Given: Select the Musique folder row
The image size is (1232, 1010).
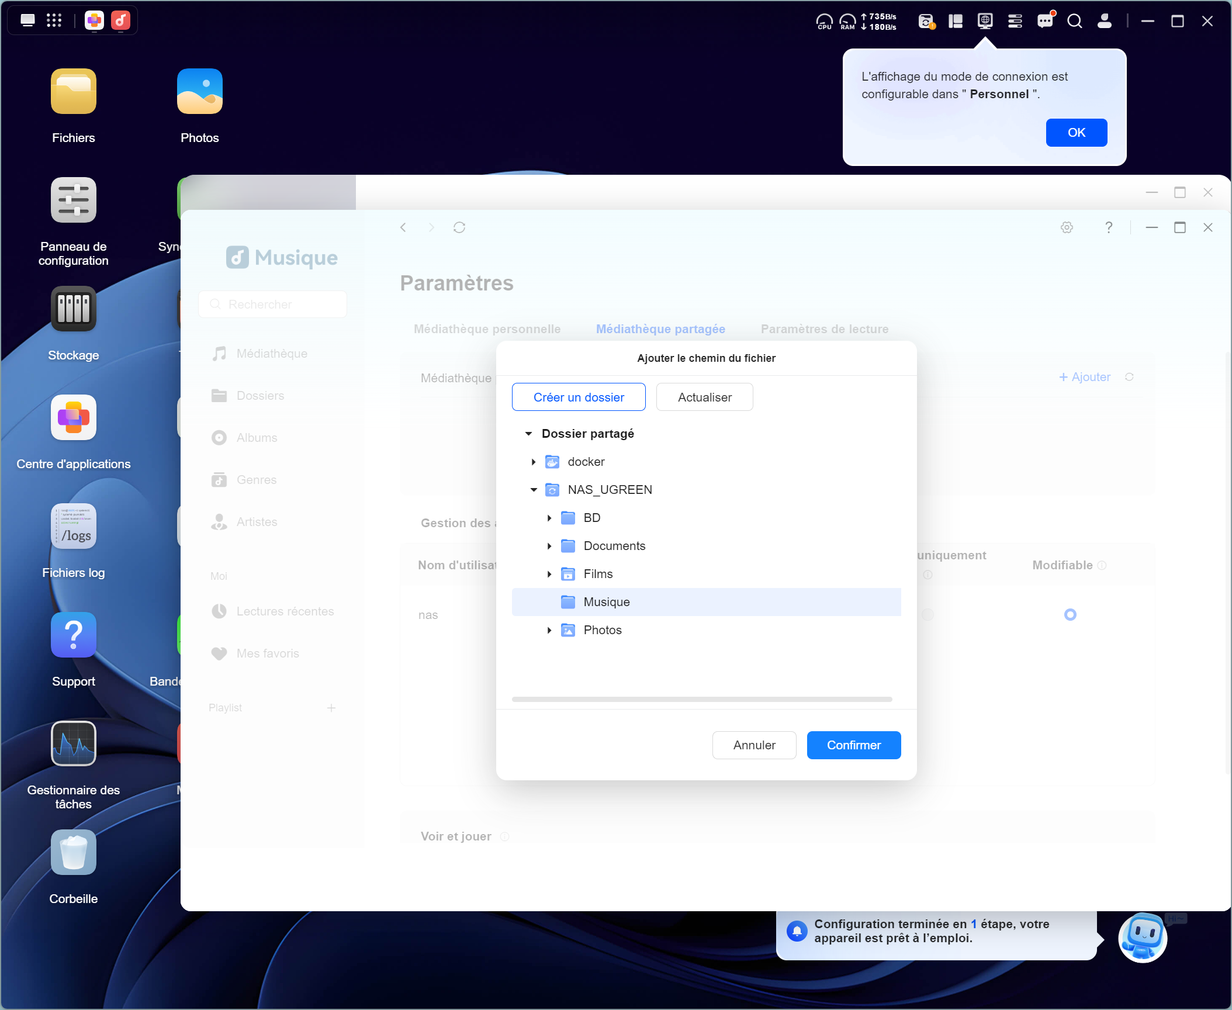Looking at the screenshot, I should [x=707, y=602].
